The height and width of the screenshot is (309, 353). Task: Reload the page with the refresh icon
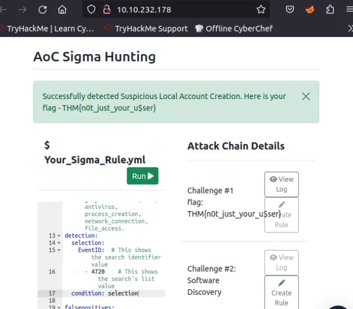pyautogui.click(x=43, y=10)
